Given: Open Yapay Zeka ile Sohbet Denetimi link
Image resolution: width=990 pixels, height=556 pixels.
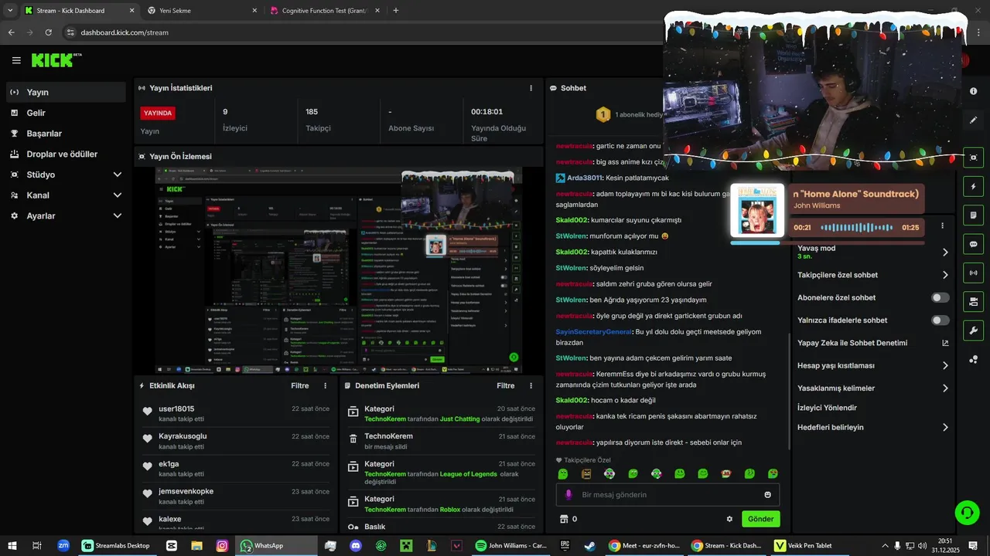Looking at the screenshot, I should pos(872,343).
